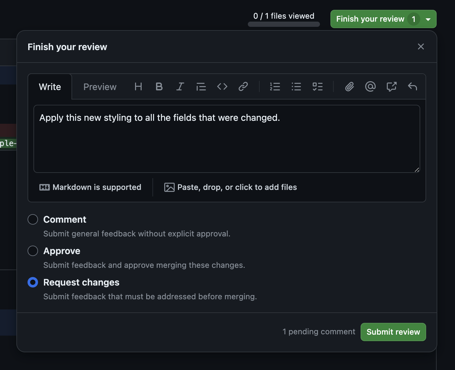Click Paste, drop, or click to add files
The height and width of the screenshot is (370, 455).
230,187
